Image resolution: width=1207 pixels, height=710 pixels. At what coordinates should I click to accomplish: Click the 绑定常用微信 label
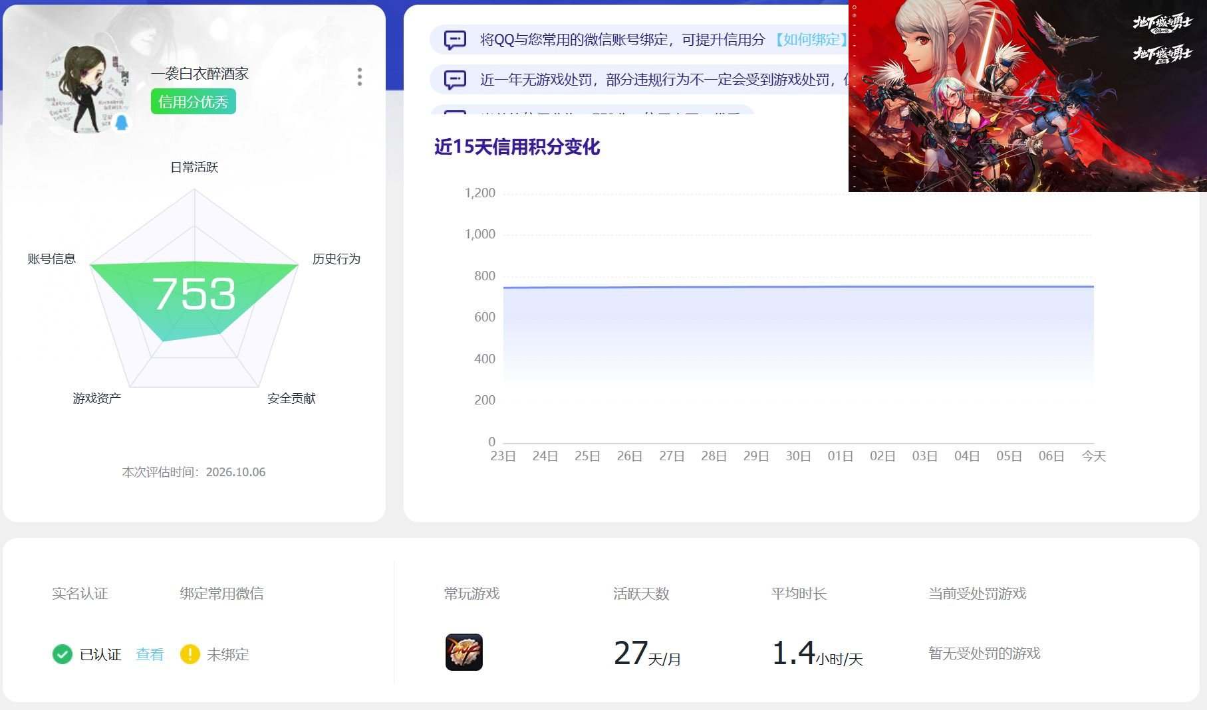pos(221,594)
